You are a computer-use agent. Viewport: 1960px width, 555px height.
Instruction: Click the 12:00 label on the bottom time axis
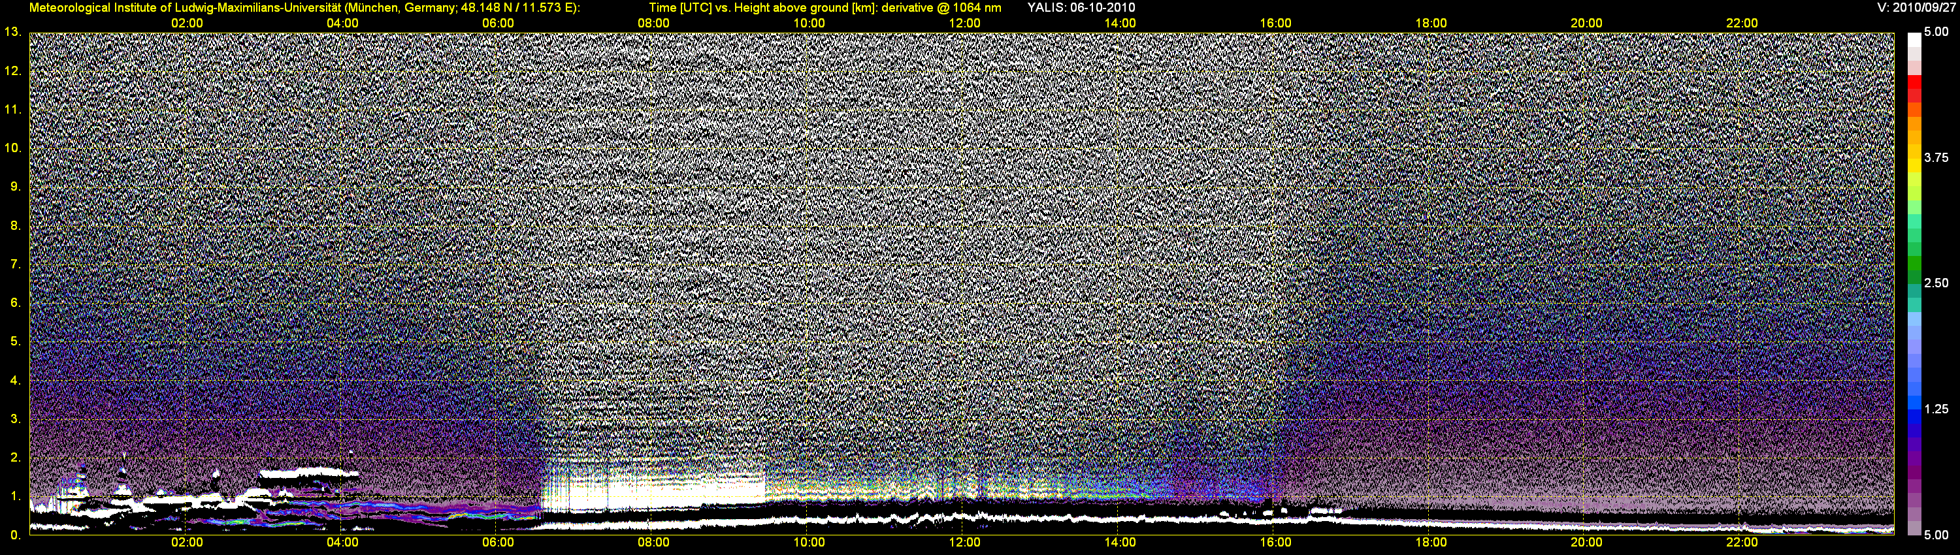tap(964, 543)
